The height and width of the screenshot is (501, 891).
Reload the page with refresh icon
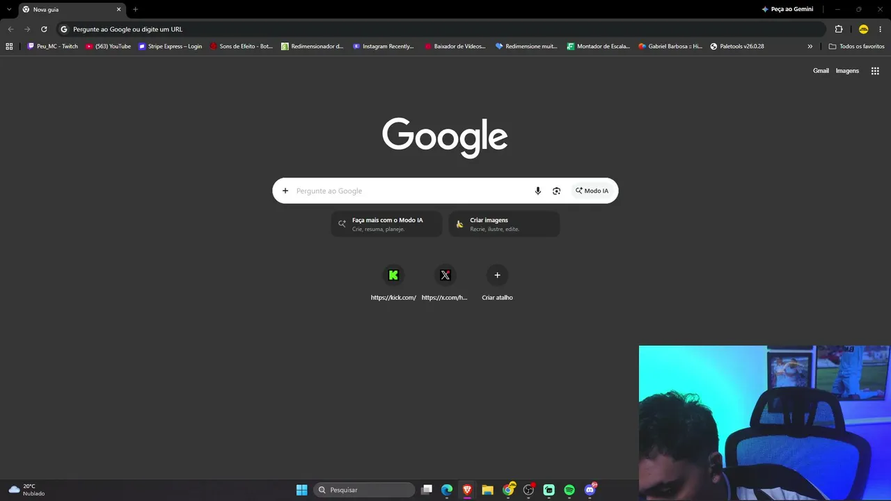(44, 29)
